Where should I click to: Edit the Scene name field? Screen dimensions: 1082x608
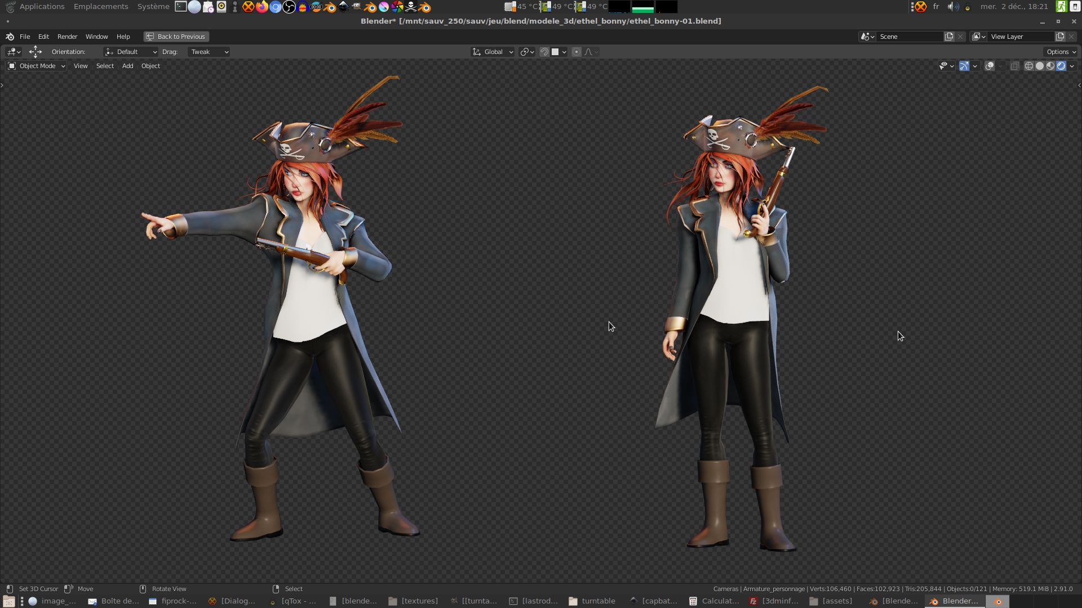point(910,37)
